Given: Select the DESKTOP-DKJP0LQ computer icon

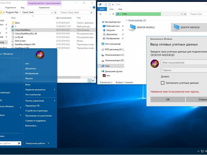Looking at the screenshot, I should (132, 27).
